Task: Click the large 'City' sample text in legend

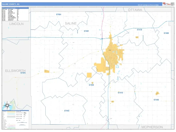Action: tap(25, 113)
